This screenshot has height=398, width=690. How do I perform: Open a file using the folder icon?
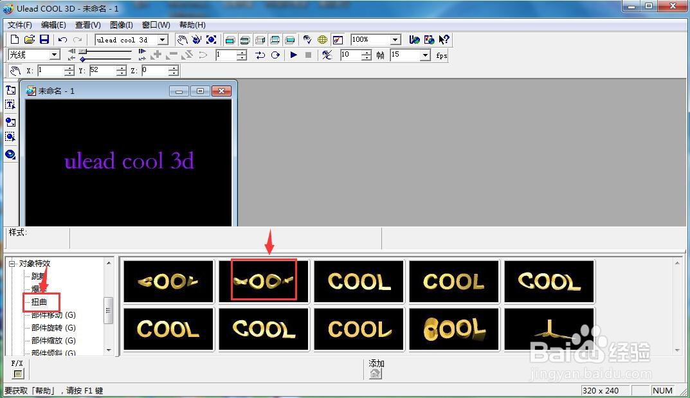pos(30,40)
